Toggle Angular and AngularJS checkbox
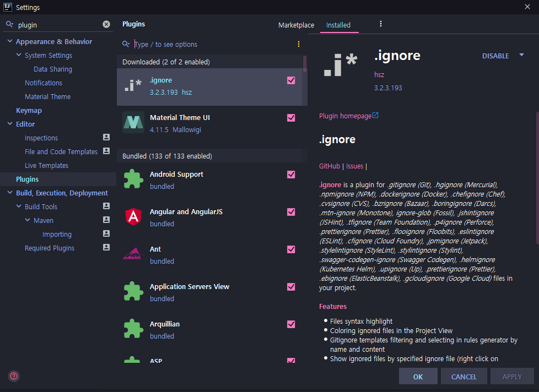 pos(291,212)
